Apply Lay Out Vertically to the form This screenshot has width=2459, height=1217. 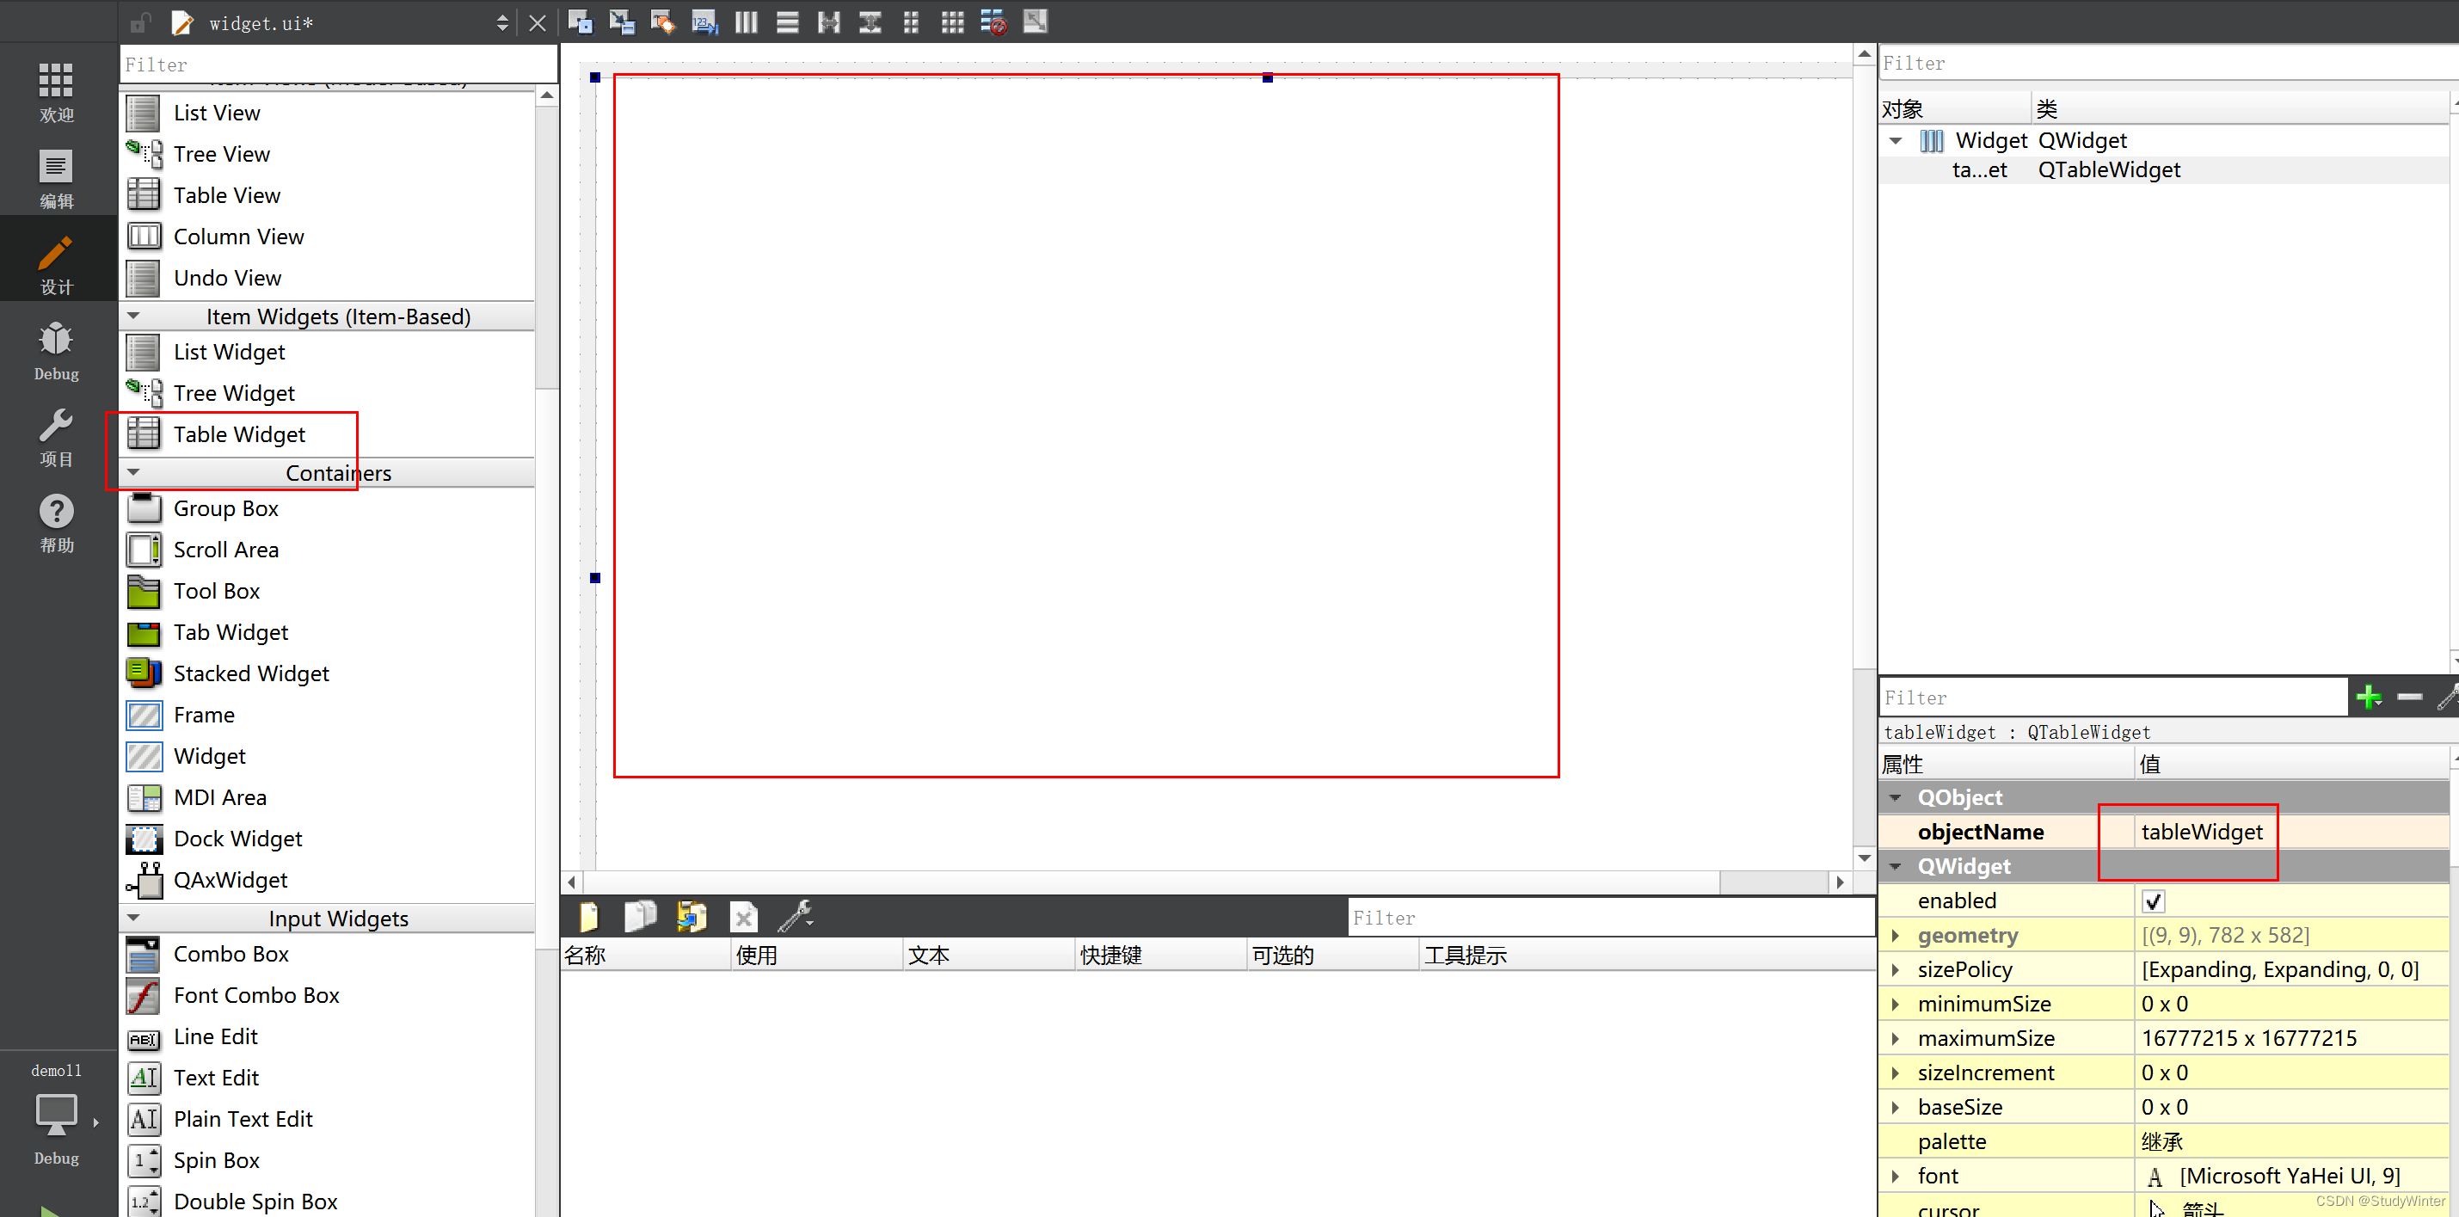click(x=788, y=22)
